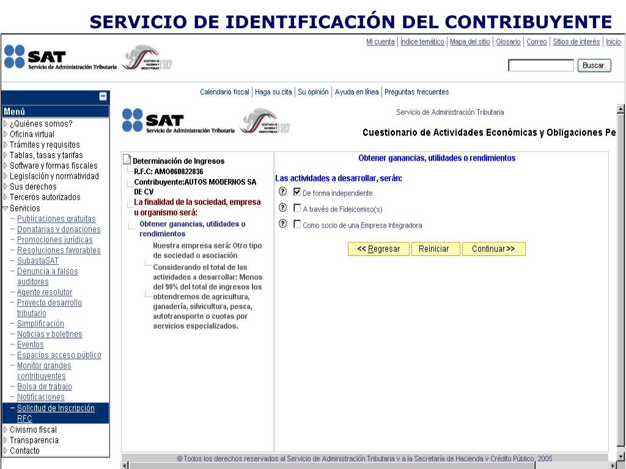This screenshot has width=626, height=469.
Task: Open Resoluciones favorables link
Action: 59,250
